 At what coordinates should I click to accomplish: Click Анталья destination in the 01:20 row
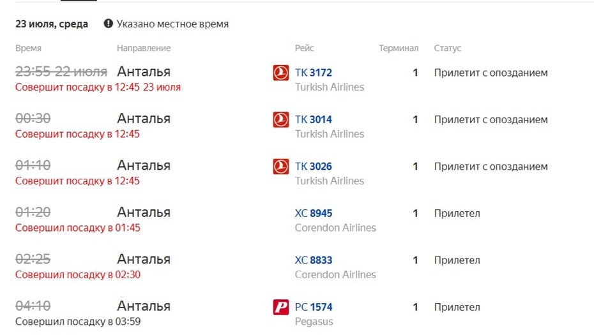144,212
